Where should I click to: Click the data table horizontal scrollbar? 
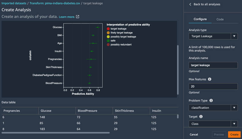click(56, 133)
